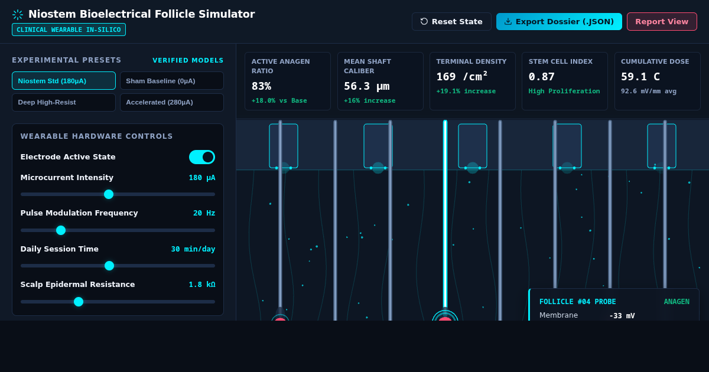Click the Stem Cell Index 0.87 card

pyautogui.click(x=564, y=81)
